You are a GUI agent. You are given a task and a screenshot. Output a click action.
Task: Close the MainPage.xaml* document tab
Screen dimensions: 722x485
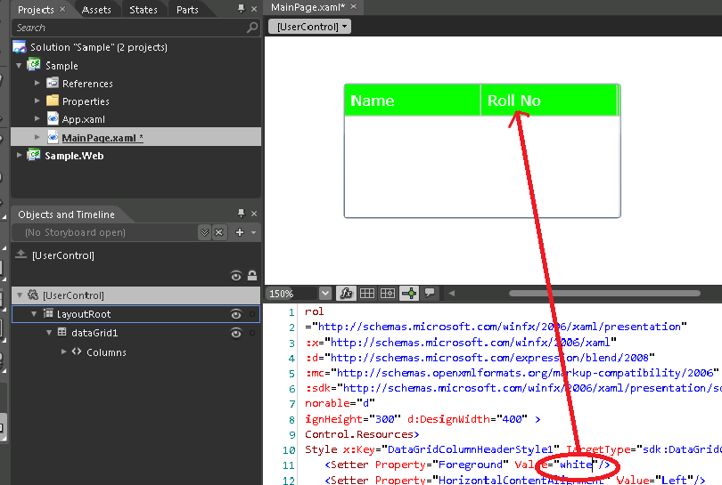[x=353, y=7]
